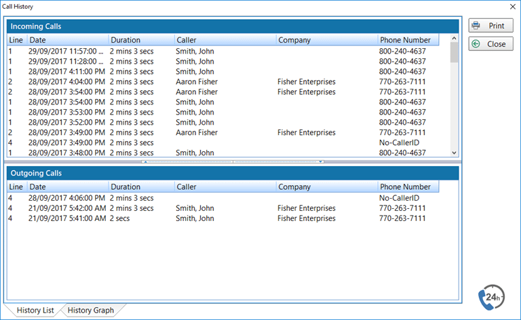Sort incoming calls by Line column header
This screenshot has height=320, width=521.
click(x=16, y=40)
